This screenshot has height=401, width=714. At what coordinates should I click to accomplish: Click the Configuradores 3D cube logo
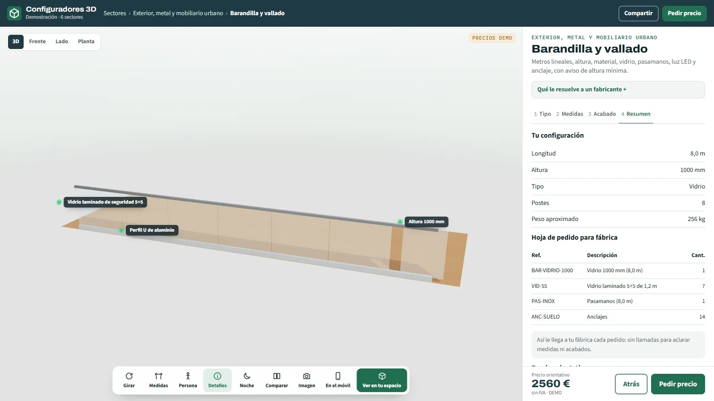(14, 13)
